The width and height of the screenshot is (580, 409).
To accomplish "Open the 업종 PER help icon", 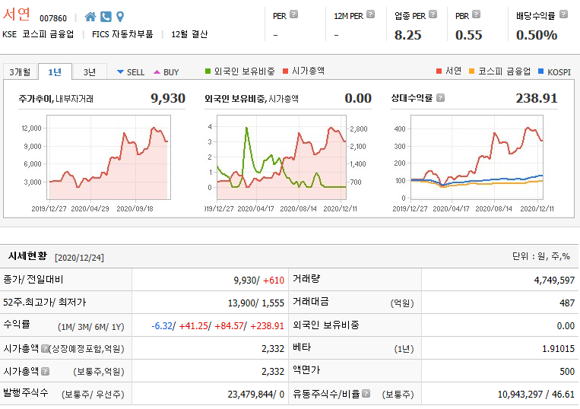I will tap(433, 14).
